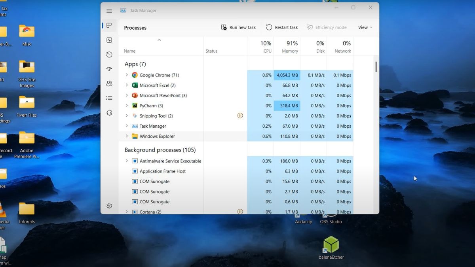Click the Windows Explorer process icon
475x267 pixels.
(x=135, y=136)
